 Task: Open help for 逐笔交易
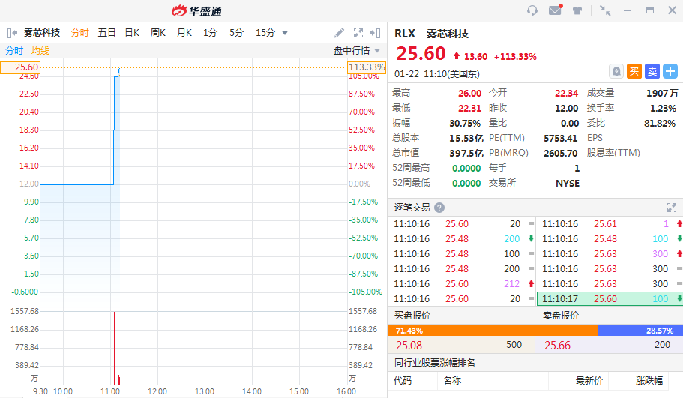click(x=439, y=208)
